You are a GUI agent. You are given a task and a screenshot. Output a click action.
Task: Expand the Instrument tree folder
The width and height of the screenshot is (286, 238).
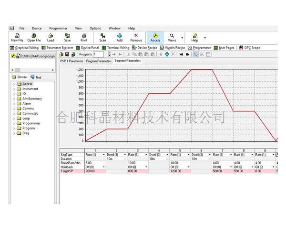[14, 89]
